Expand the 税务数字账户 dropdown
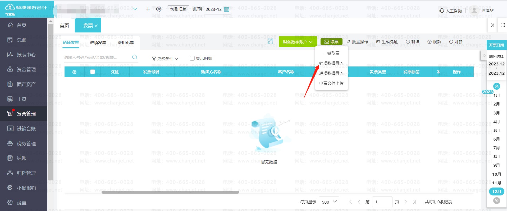 (298, 42)
